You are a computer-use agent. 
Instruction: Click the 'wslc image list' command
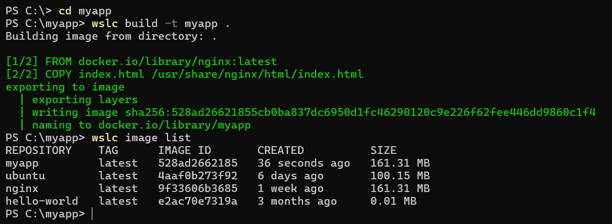click(x=142, y=138)
